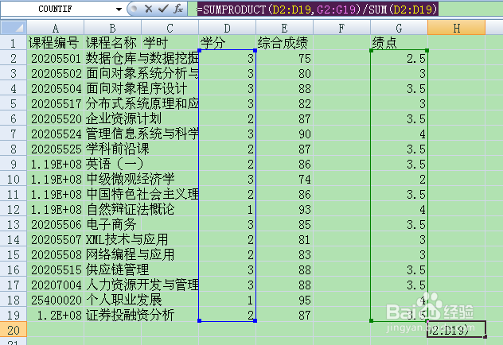Image resolution: width=503 pixels, height=345 pixels.
Task: Select the course number 20205501 cell
Action: click(55, 58)
